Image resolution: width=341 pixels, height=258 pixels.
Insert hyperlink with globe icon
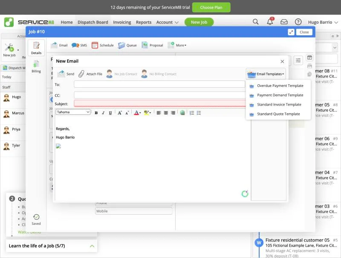click(182, 113)
